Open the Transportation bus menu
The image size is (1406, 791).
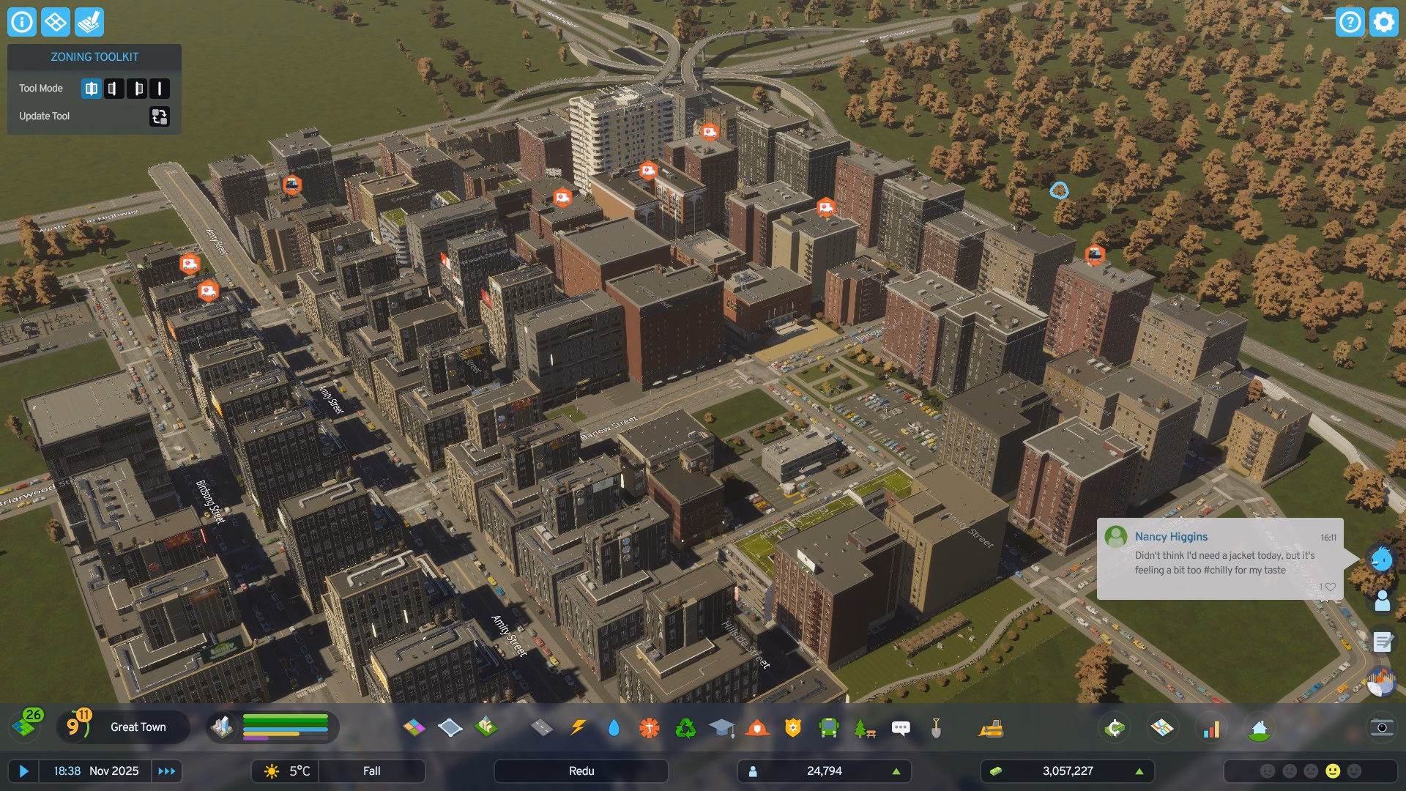click(828, 728)
